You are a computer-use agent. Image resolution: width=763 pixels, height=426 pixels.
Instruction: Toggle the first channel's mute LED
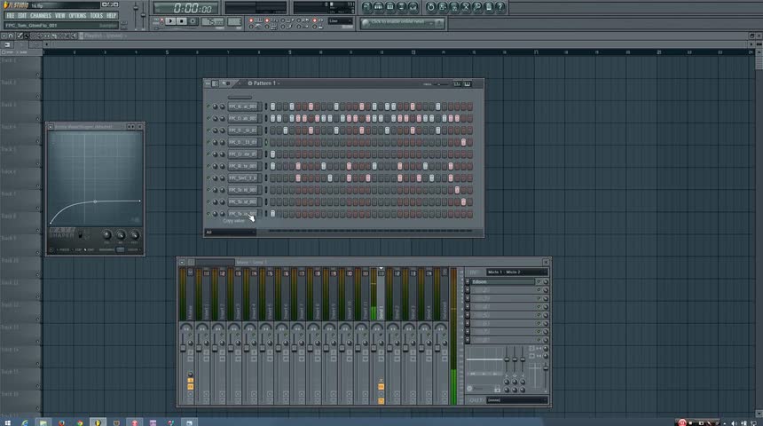[x=209, y=106]
